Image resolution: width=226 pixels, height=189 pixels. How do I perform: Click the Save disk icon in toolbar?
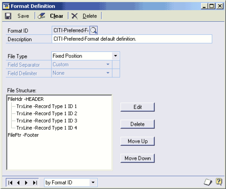coord(8,16)
